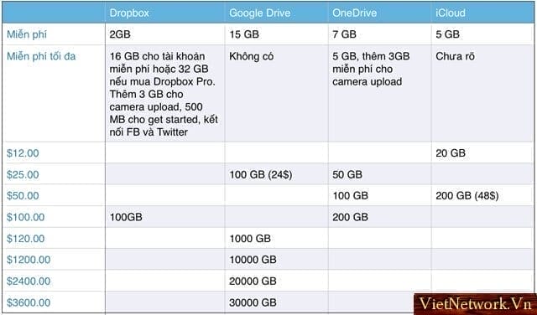Click the $12.00 price row label
The image size is (537, 315).
(23, 153)
